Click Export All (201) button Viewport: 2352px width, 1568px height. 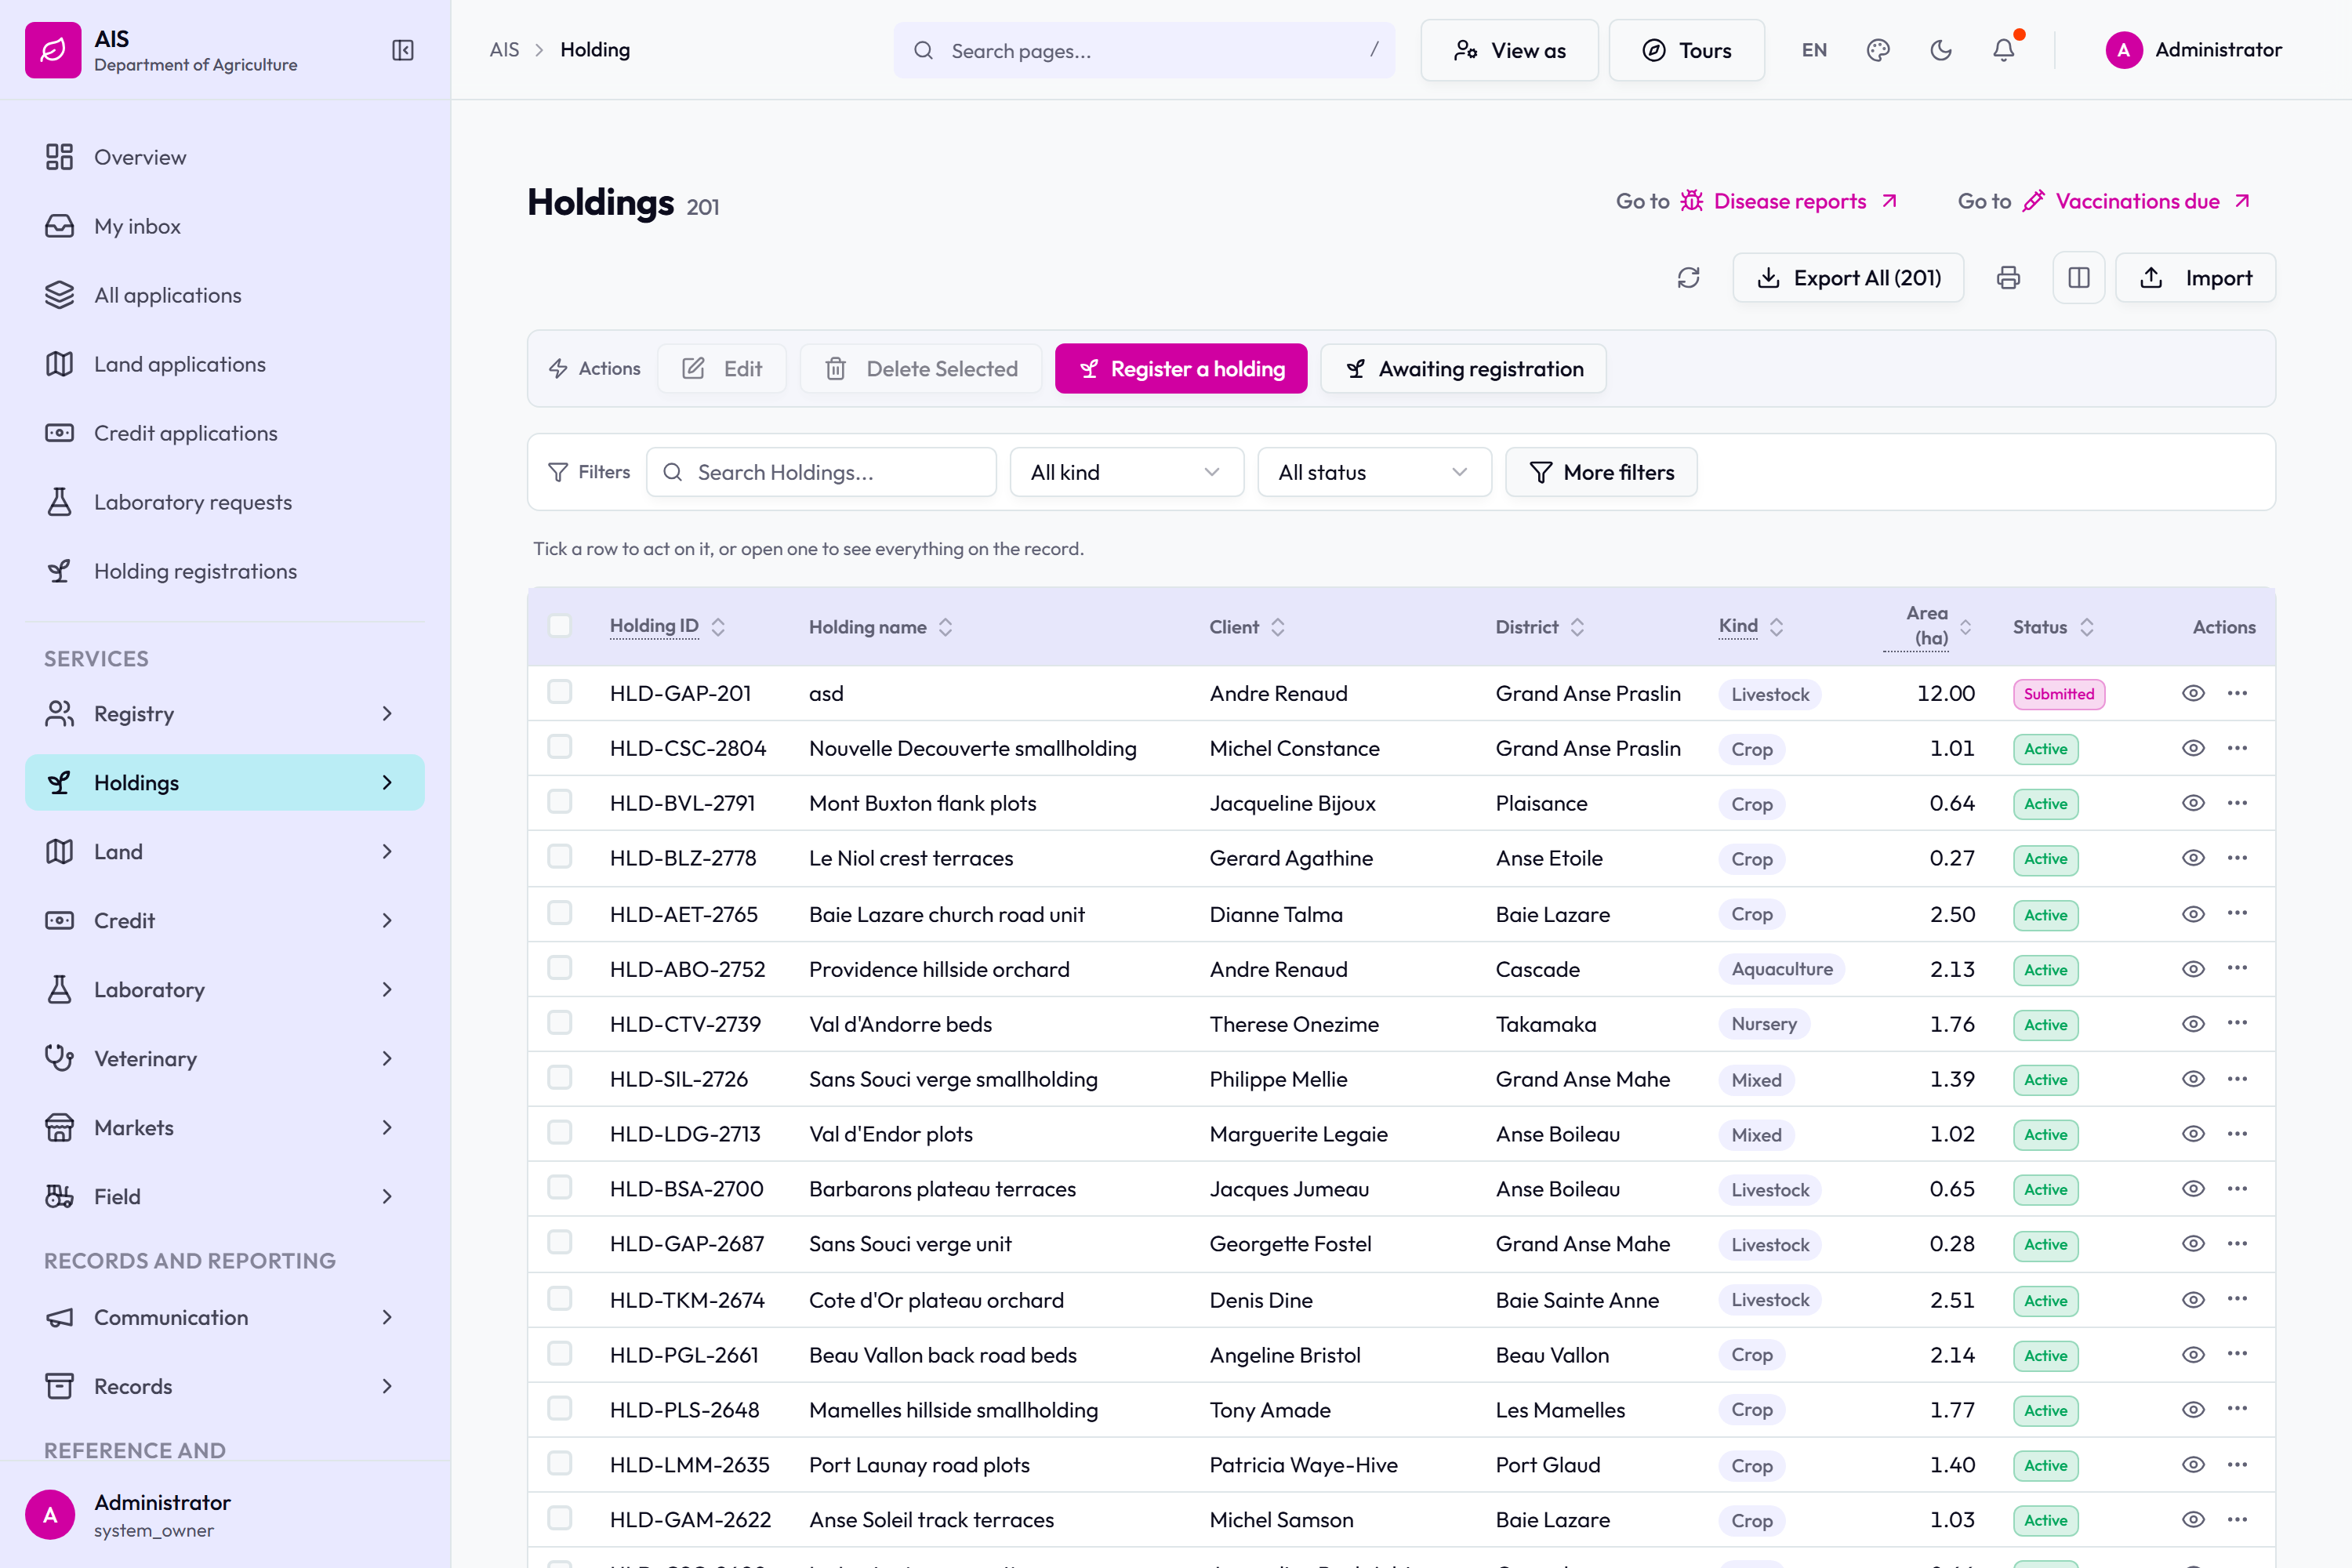[1848, 278]
